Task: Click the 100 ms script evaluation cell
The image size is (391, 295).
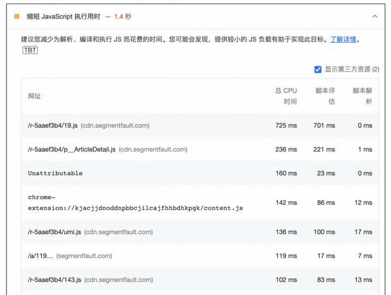Action: coord(324,232)
